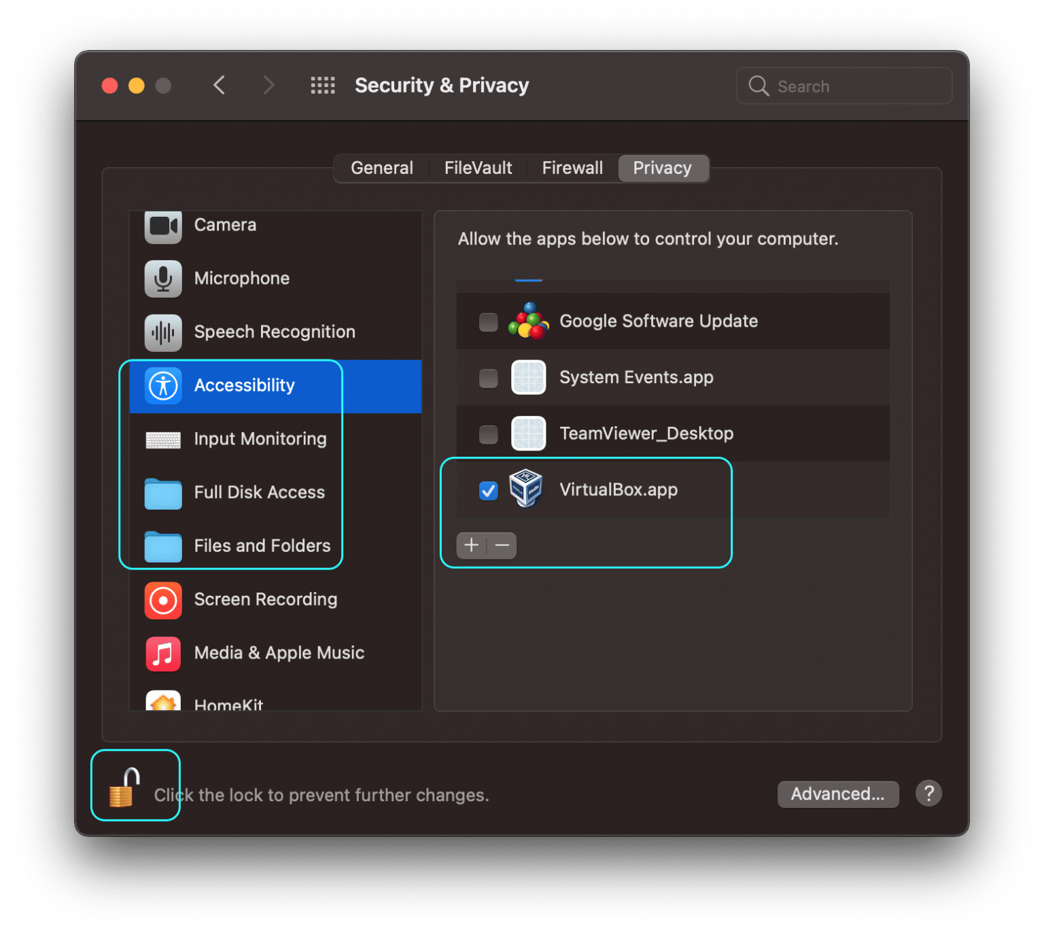Minimize window with the yellow button
Viewport: 1044px width, 935px height.
[x=137, y=86]
